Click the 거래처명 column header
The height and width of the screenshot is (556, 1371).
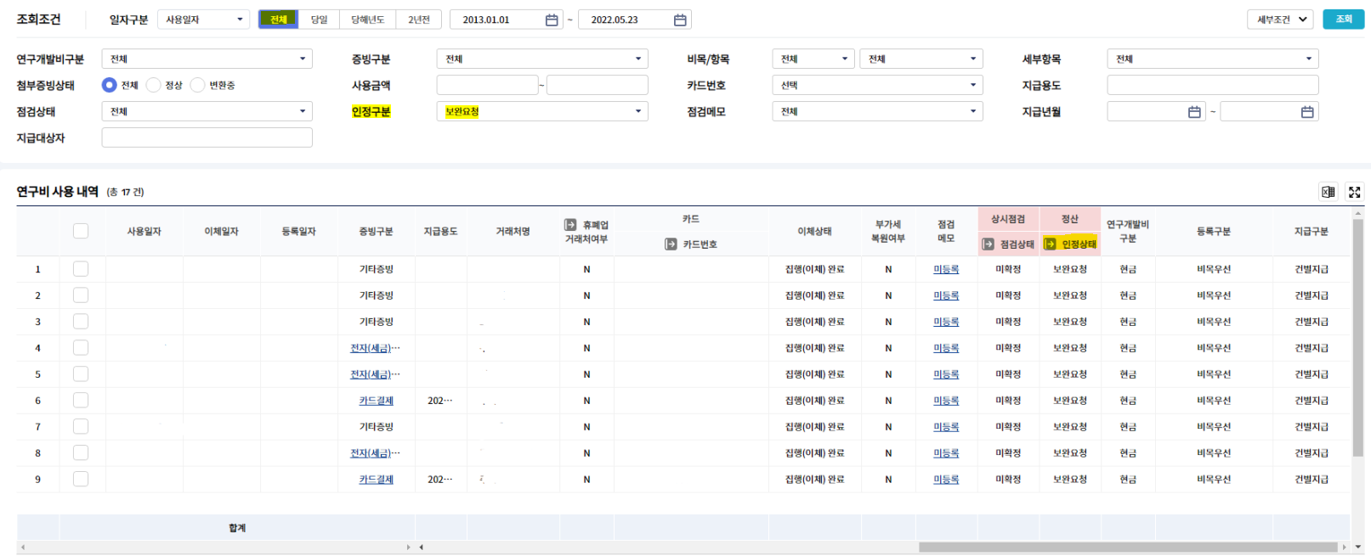(513, 231)
